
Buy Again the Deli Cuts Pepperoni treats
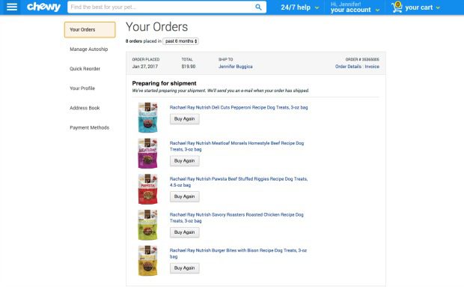185,119
